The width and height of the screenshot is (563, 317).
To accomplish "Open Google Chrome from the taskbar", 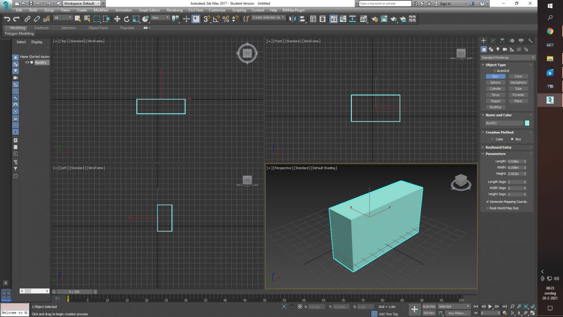I will point(550,32).
